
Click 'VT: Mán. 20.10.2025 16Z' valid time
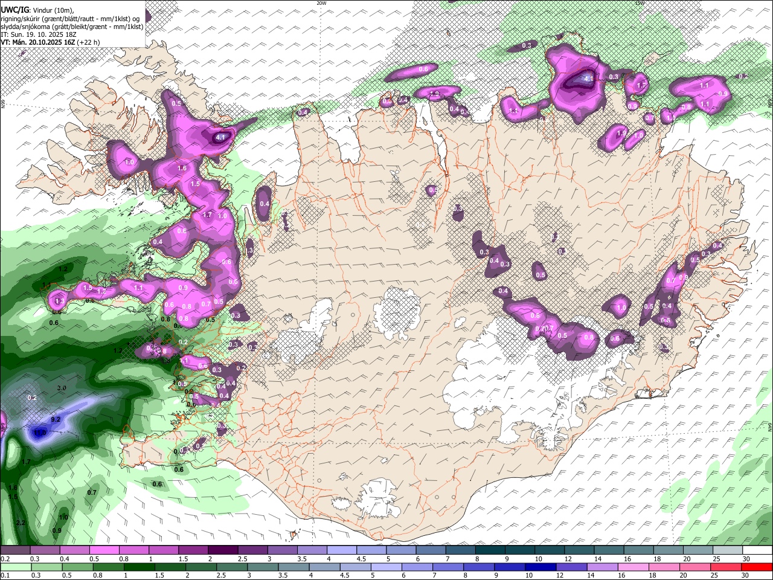[37, 42]
